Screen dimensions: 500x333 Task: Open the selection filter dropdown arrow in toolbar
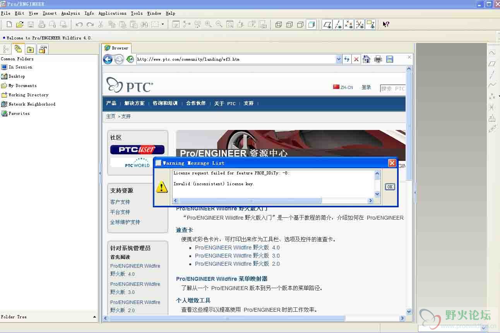163,24
